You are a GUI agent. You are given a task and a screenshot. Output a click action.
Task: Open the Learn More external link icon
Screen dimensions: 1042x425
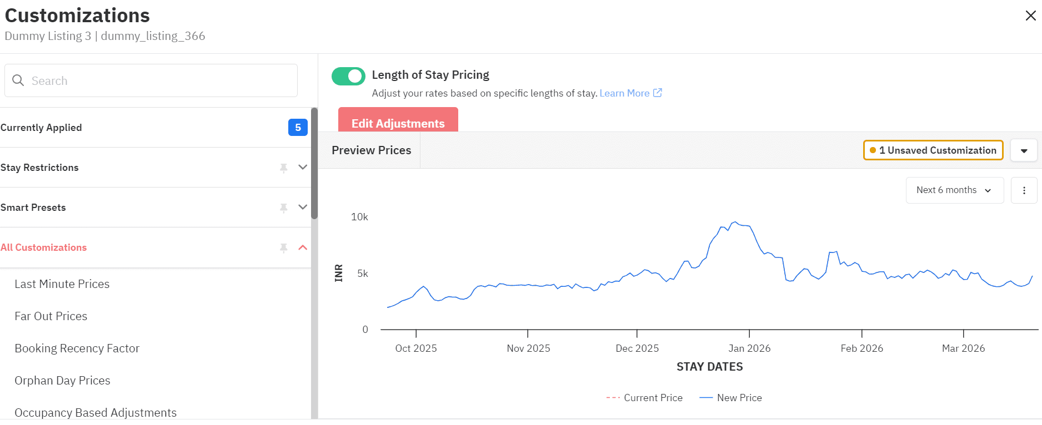click(658, 93)
